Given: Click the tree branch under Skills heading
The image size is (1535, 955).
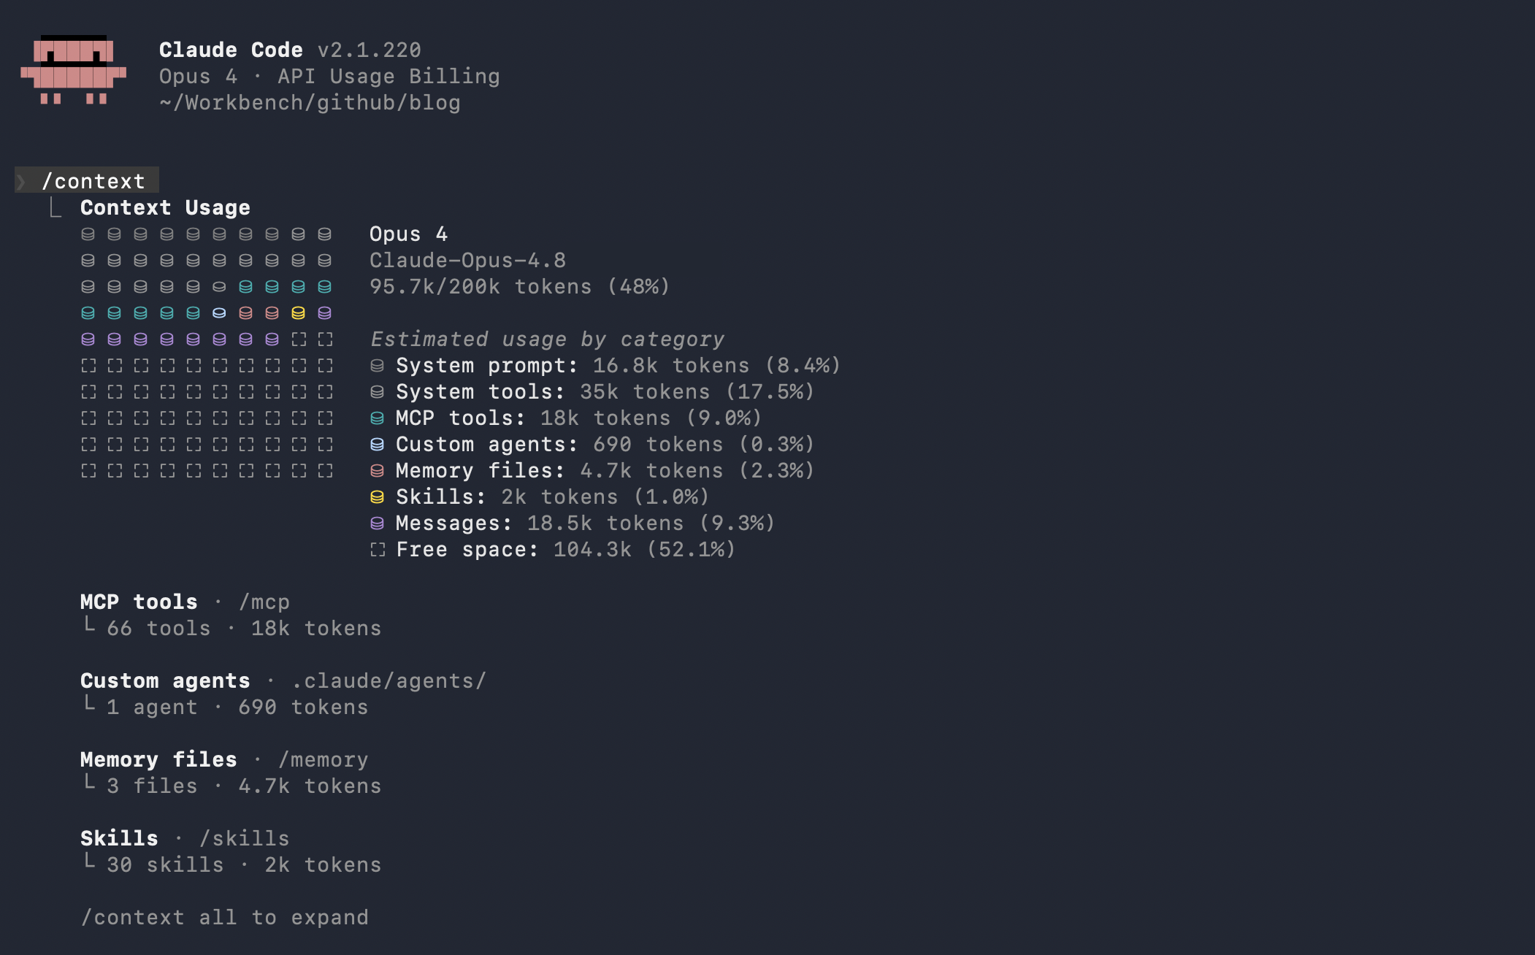Looking at the screenshot, I should click(89, 862).
